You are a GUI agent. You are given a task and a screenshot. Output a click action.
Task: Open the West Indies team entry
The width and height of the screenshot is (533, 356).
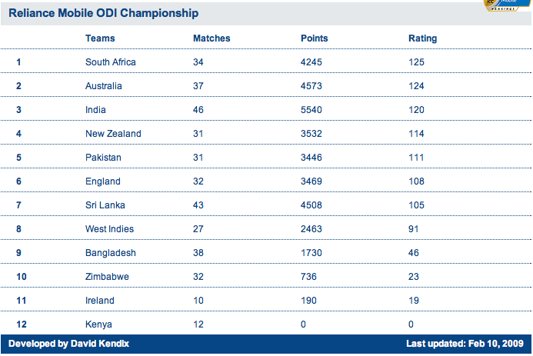(x=109, y=229)
